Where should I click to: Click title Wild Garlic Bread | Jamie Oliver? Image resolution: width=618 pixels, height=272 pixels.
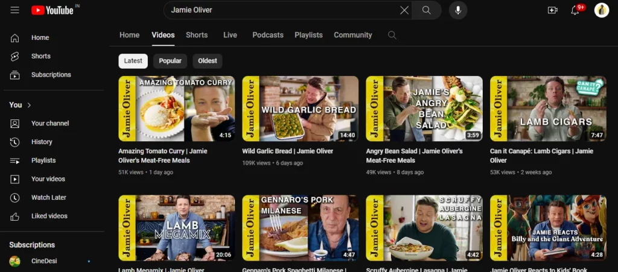point(288,151)
